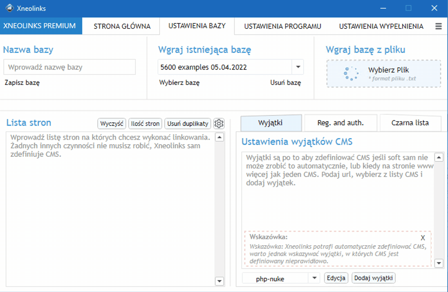Close the Xneolinks window
Screen dimensions: 448x292
point(434,8)
